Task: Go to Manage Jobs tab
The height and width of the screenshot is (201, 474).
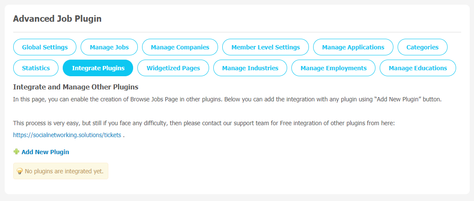Action: (x=109, y=47)
